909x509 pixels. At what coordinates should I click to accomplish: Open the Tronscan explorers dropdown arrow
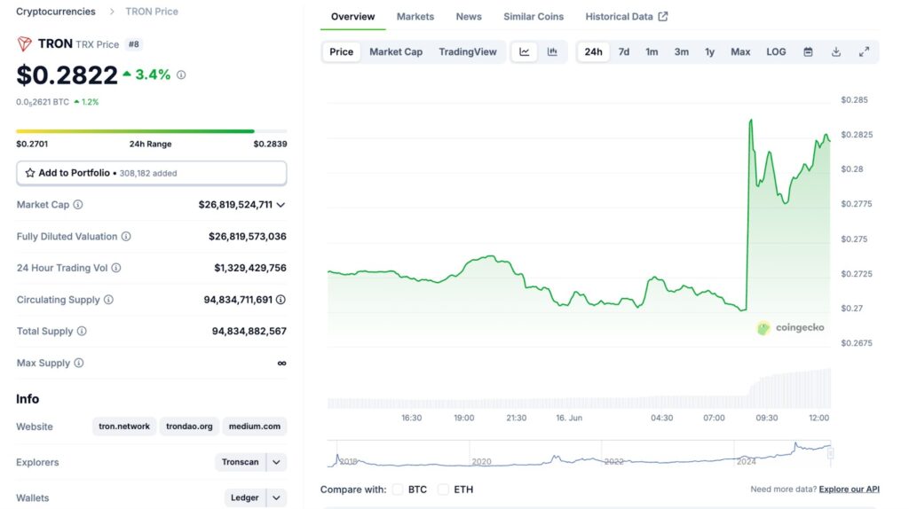[276, 462]
